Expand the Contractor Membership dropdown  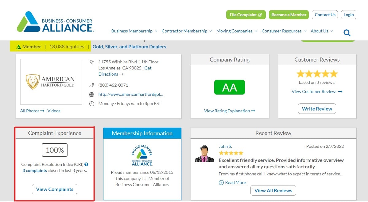pyautogui.click(x=187, y=31)
